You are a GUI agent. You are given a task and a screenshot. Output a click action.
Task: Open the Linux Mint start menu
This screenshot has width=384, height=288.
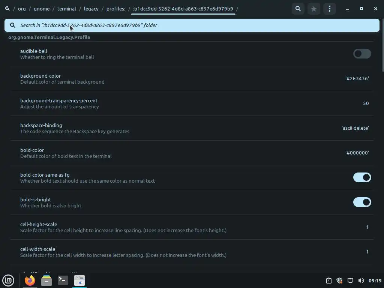(8, 280)
